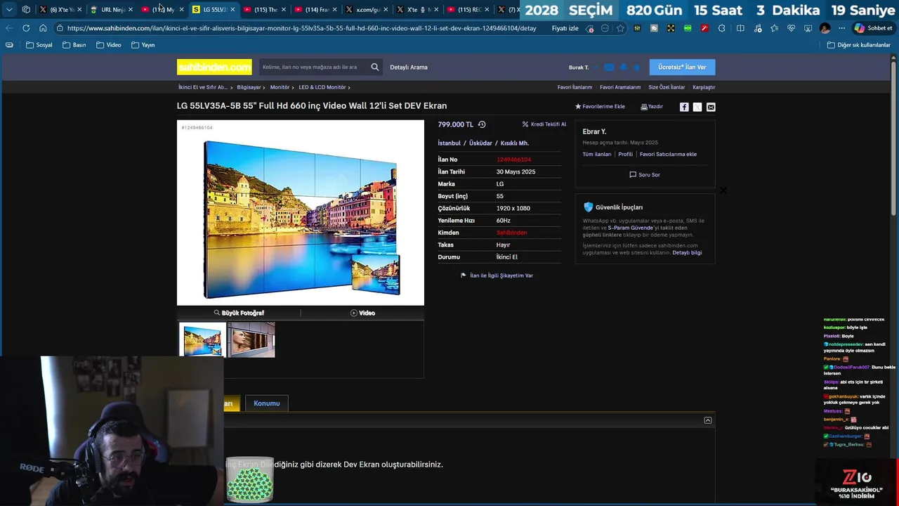Reload the current page

(26, 28)
